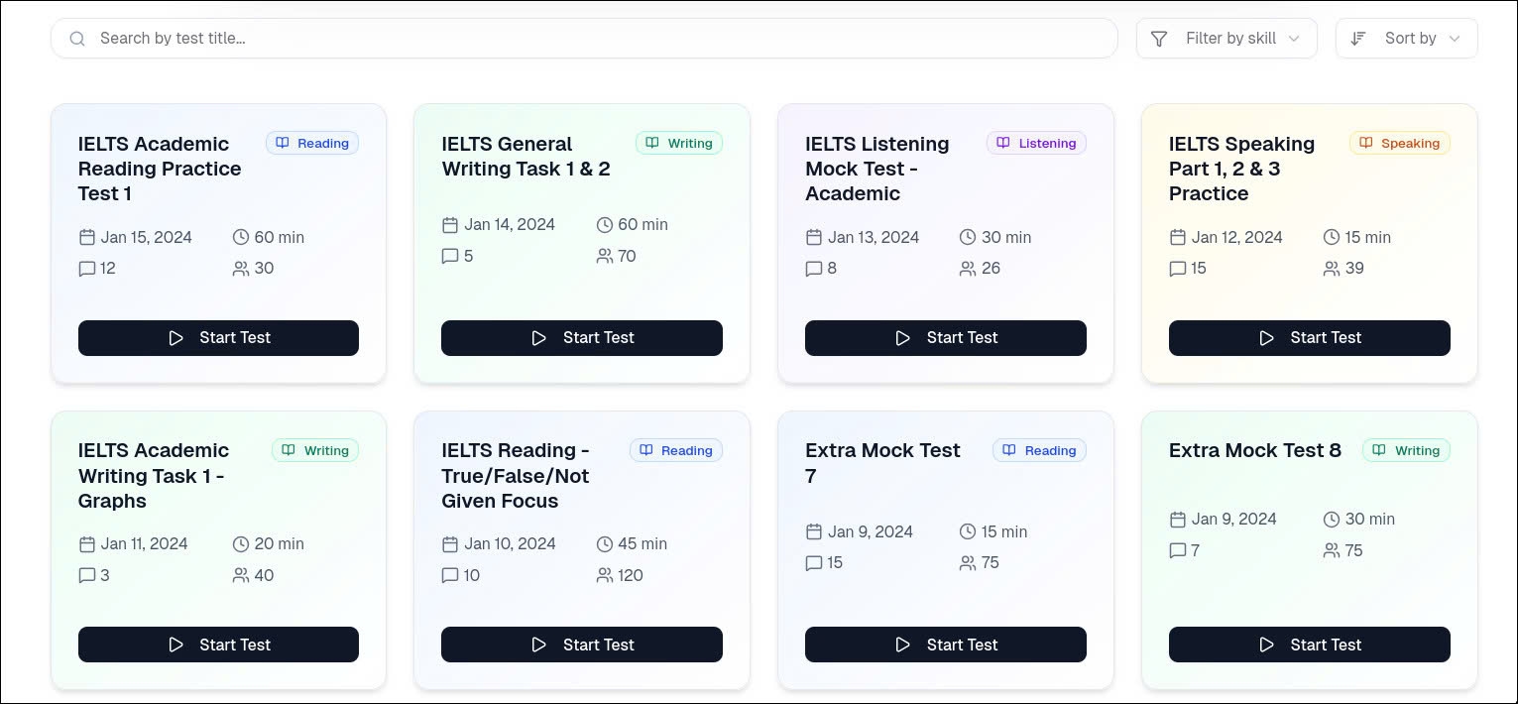This screenshot has height=704, width=1518.
Task: Click the search magnifier icon
Action: click(x=77, y=39)
